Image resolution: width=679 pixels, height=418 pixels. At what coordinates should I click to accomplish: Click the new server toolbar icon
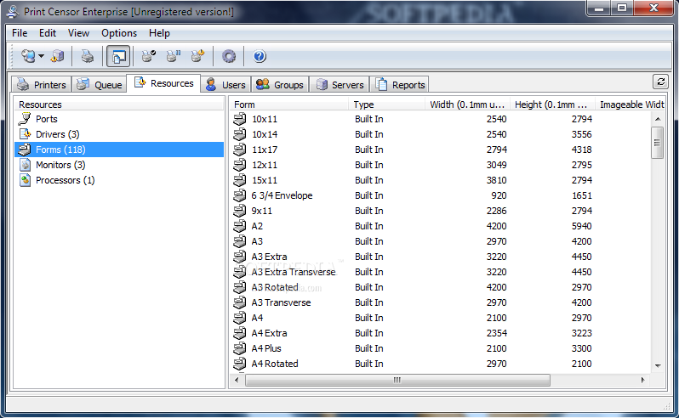57,56
